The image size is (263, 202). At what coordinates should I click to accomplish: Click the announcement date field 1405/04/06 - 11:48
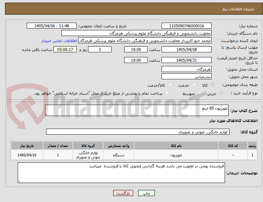[52, 26]
